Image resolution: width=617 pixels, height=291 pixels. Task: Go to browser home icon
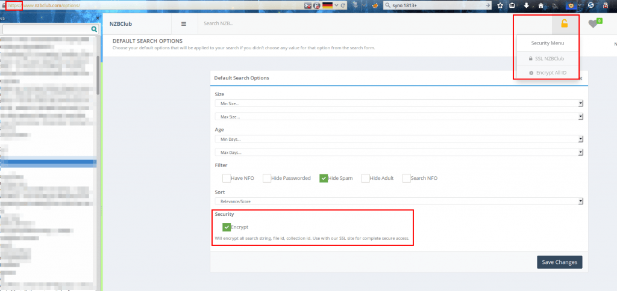pyautogui.click(x=540, y=5)
